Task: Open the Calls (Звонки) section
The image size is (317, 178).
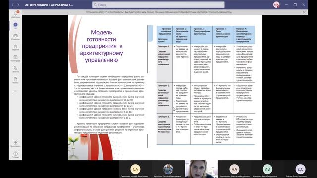Action: [x=15, y=69]
